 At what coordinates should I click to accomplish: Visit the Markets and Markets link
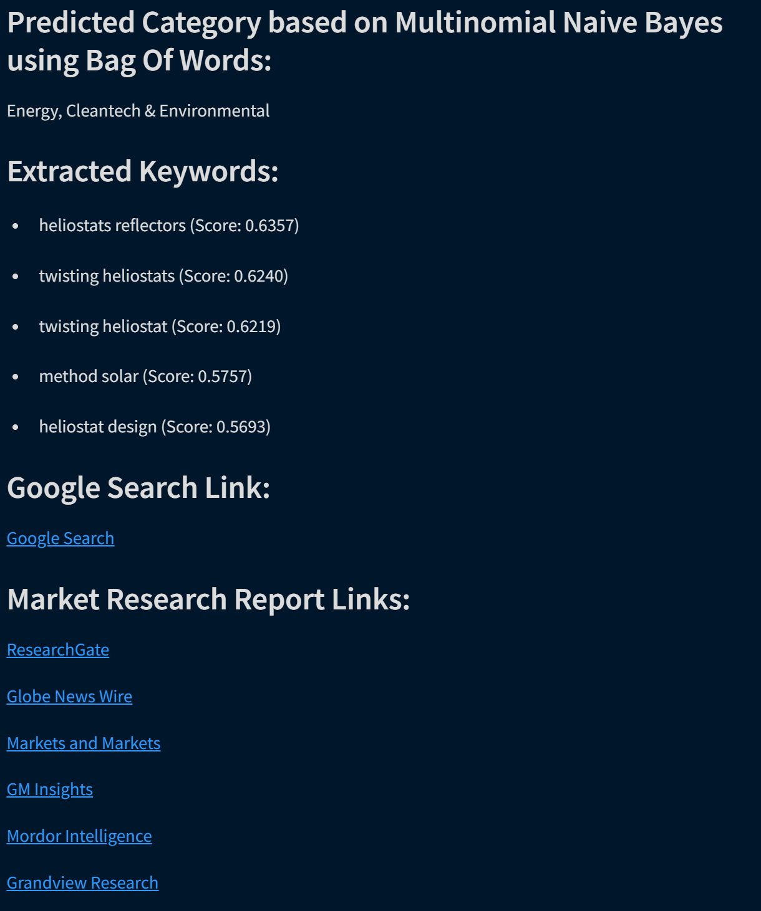pos(84,743)
